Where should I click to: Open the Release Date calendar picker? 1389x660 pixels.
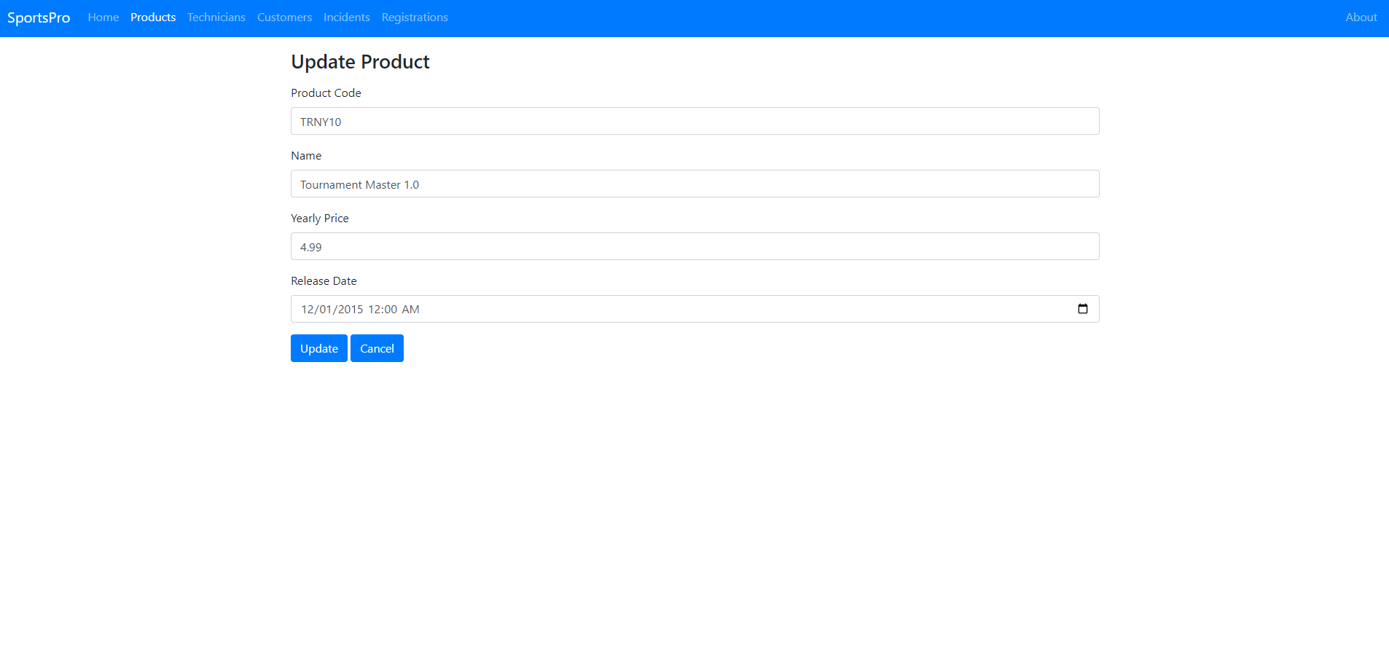click(1082, 309)
